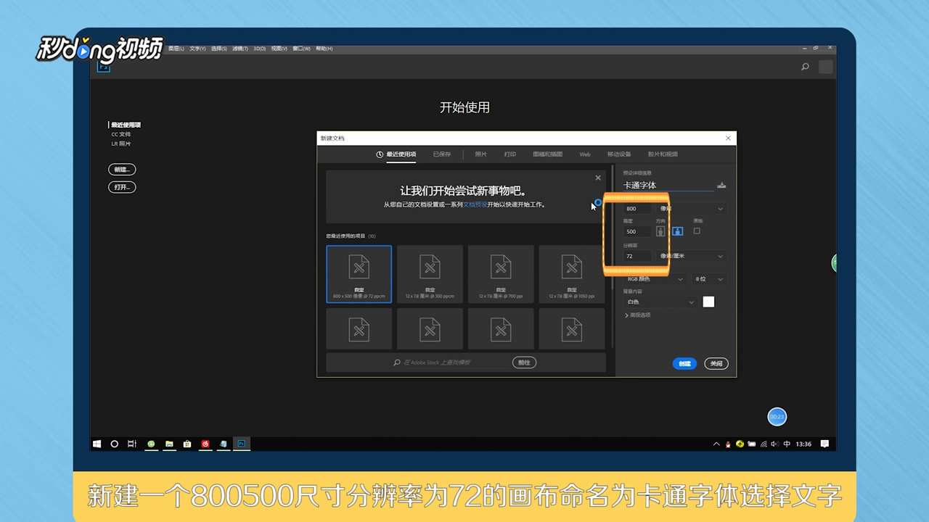929x522 pixels.
Task: Switch to the Mobile (移动设备) tab
Action: [x=619, y=154]
